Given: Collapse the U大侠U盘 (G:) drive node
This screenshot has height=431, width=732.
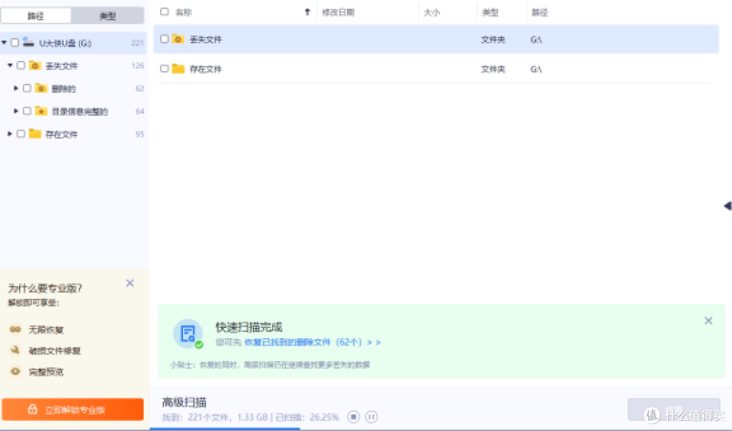Looking at the screenshot, I should (x=4, y=43).
